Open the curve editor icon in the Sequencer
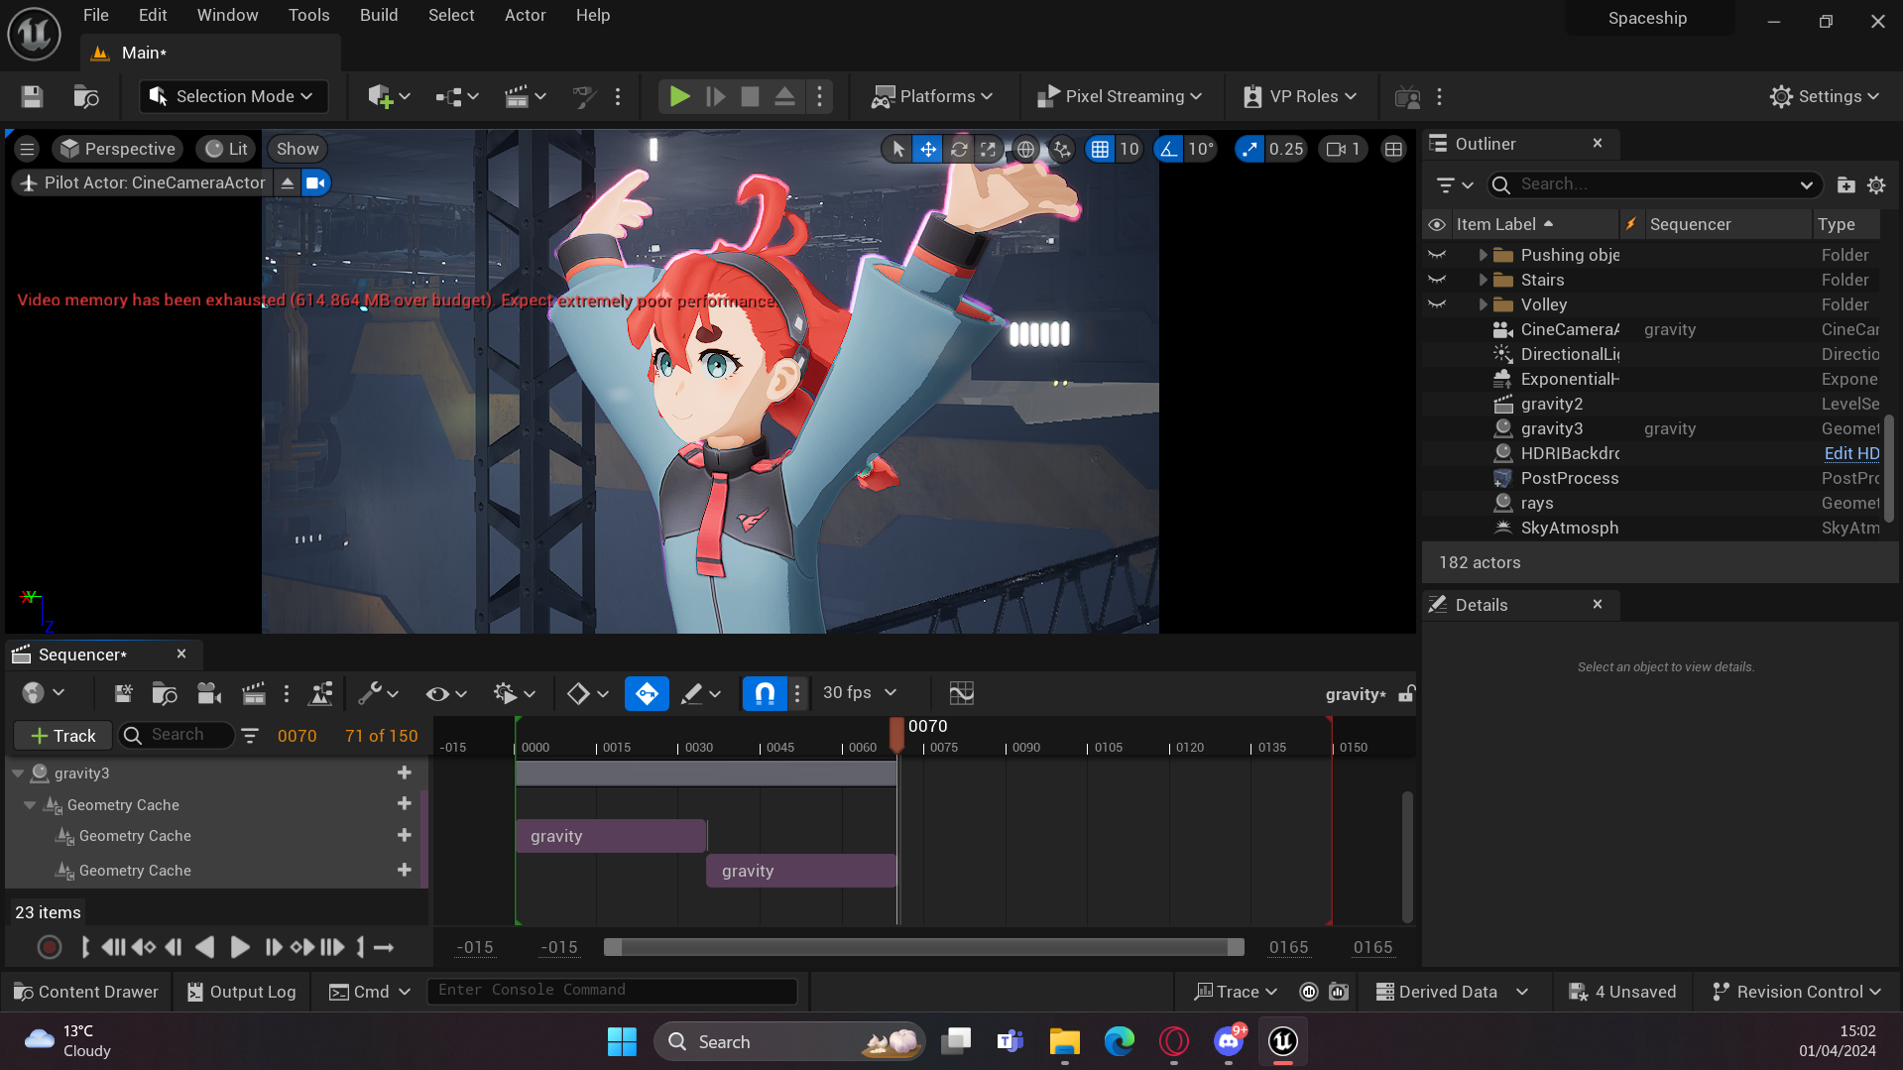This screenshot has height=1070, width=1903. click(x=961, y=692)
